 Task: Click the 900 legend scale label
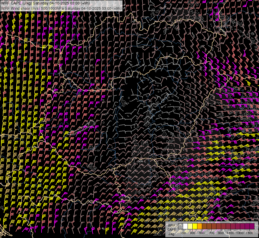click(x=221, y=233)
